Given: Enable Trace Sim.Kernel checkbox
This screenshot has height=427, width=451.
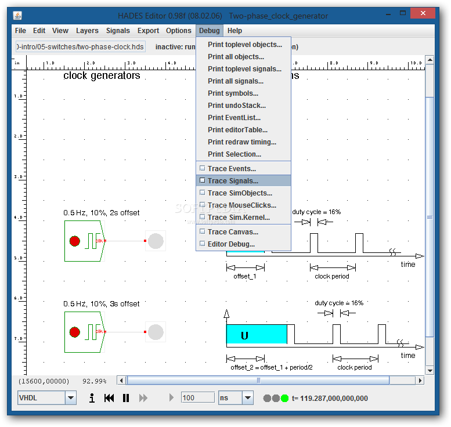Looking at the screenshot, I should 203,217.
